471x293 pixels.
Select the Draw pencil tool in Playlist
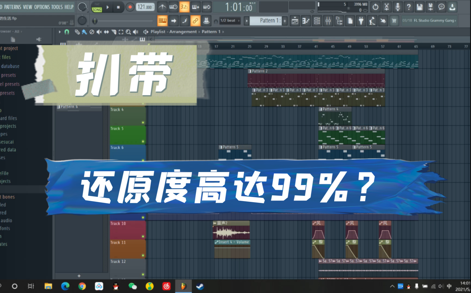(x=77, y=32)
